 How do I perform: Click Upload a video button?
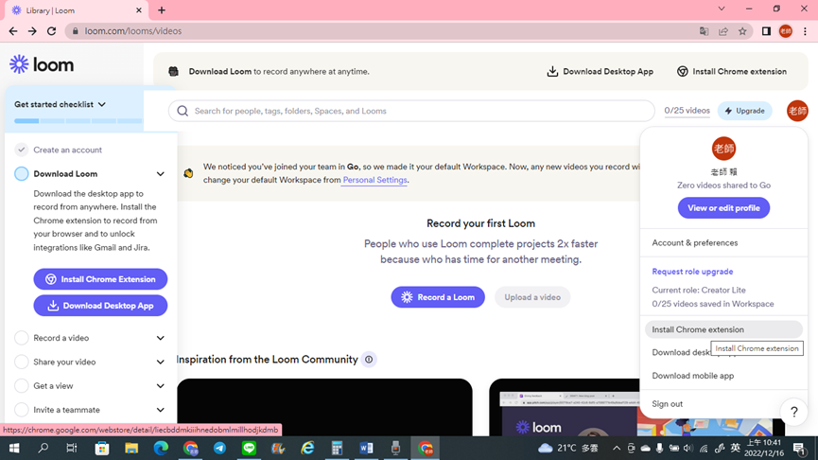coord(532,297)
